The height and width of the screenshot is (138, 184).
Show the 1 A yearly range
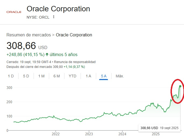click(88, 76)
